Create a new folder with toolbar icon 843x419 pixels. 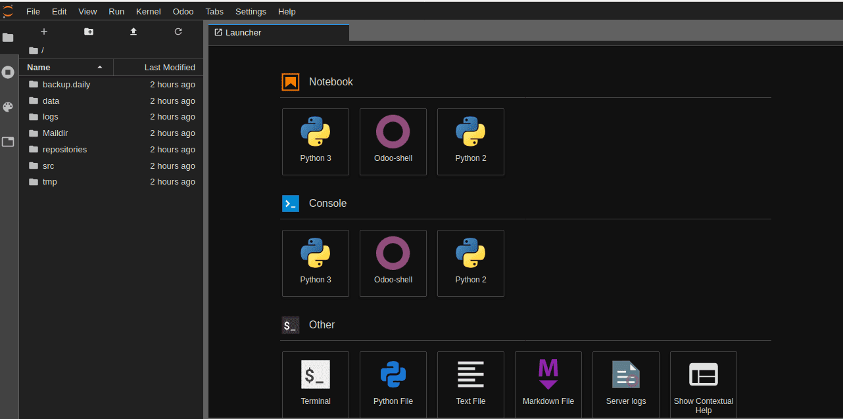pyautogui.click(x=89, y=32)
